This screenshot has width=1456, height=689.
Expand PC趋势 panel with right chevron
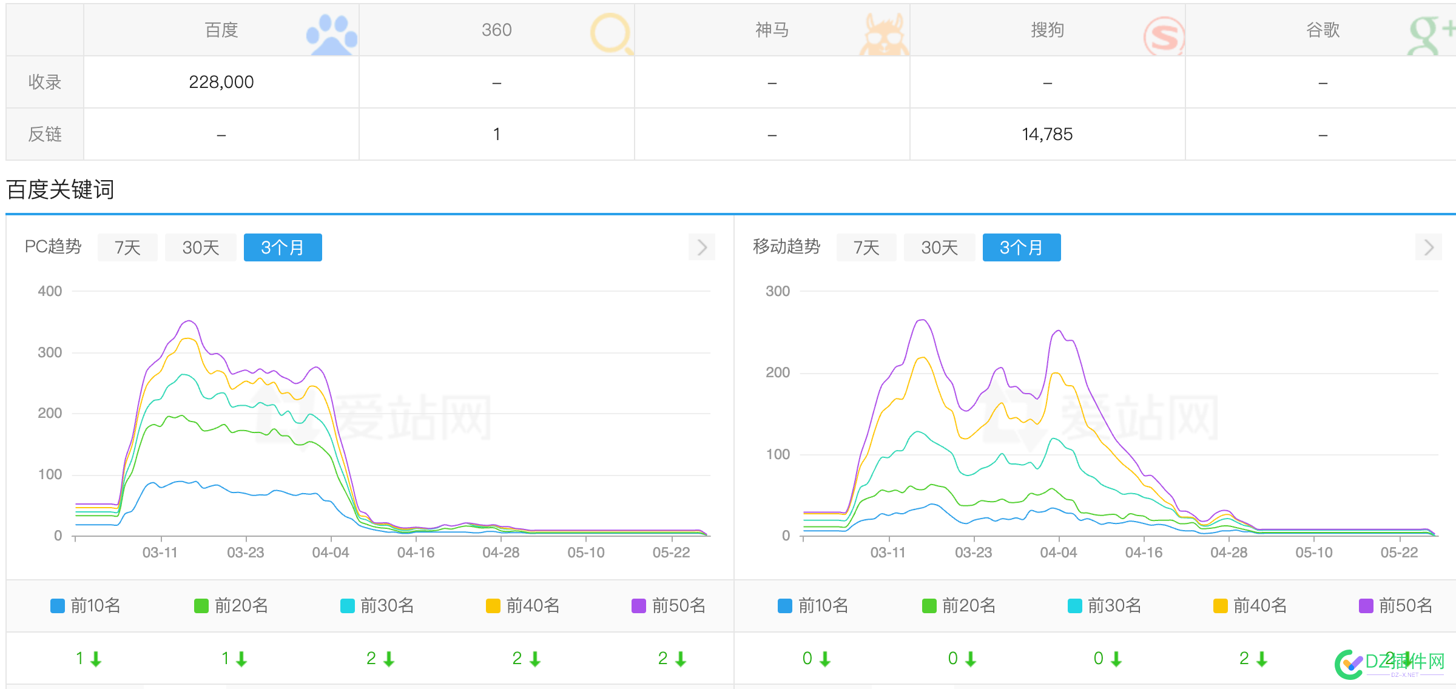[702, 247]
